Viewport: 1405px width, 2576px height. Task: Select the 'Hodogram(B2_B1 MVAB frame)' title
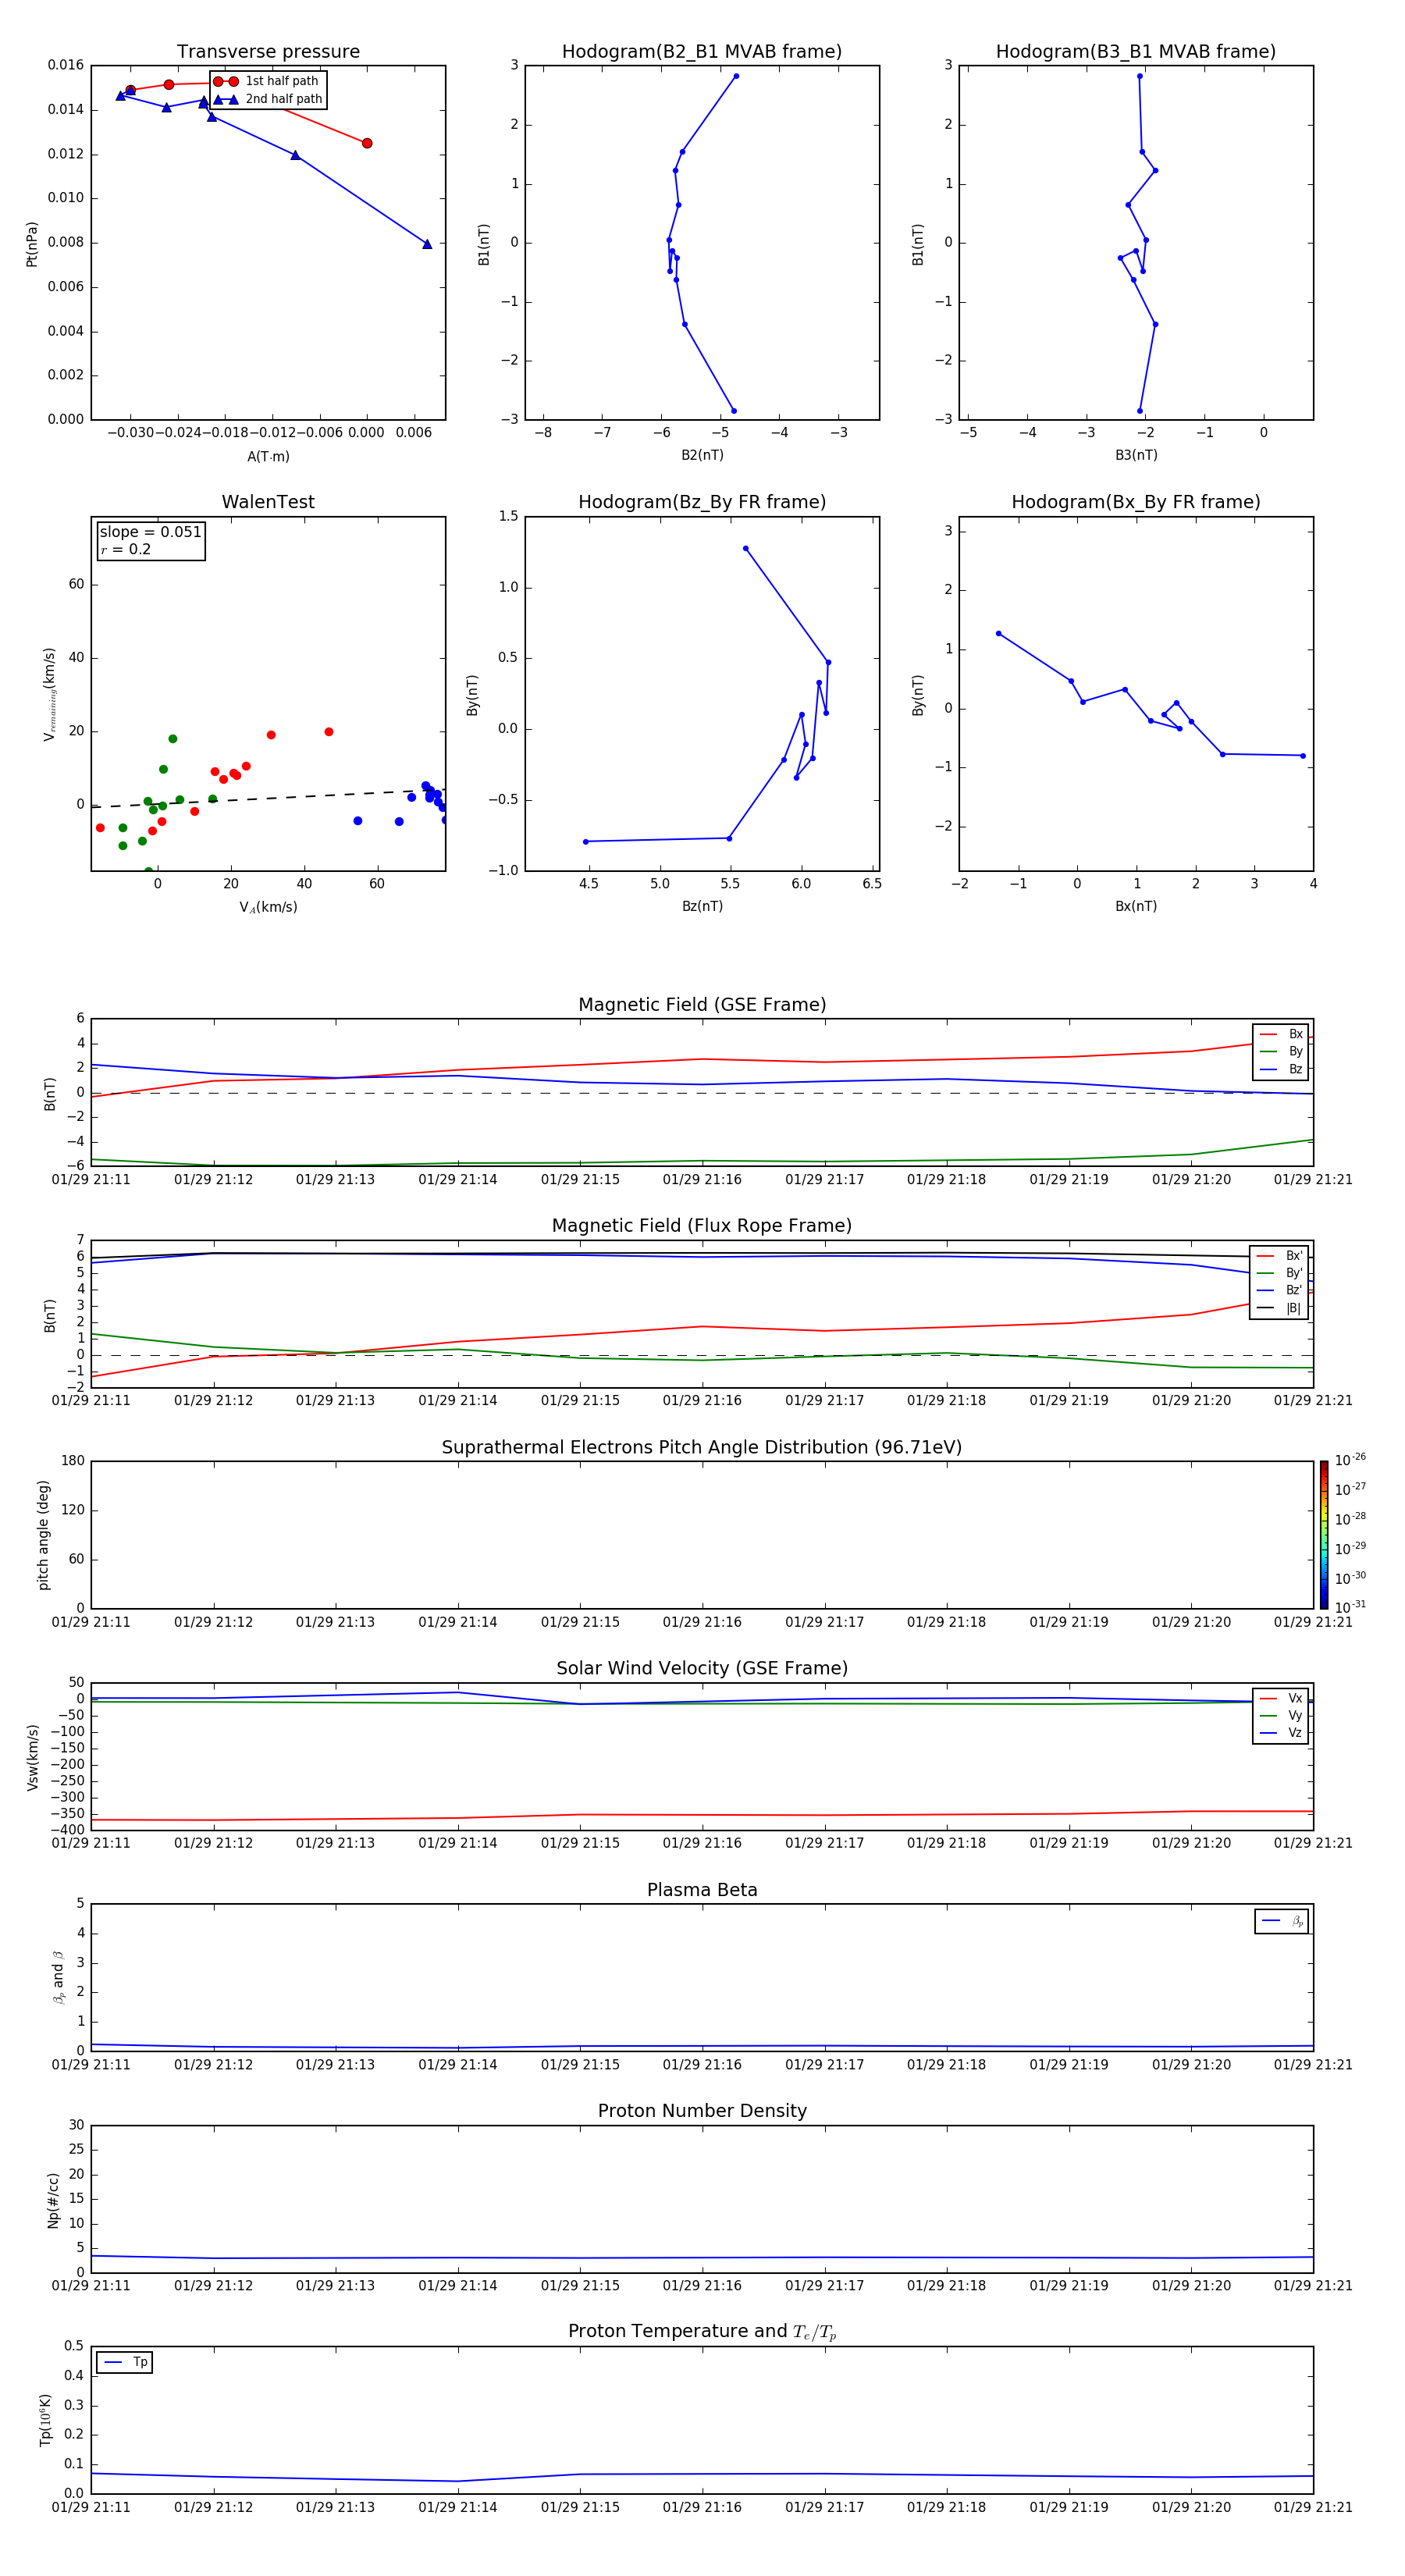pos(702,52)
